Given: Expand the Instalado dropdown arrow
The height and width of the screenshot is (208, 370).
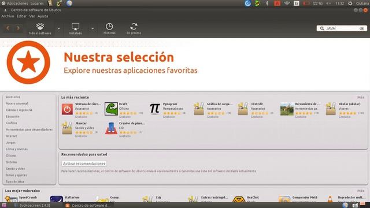Looking at the screenshot, I should click(92, 28).
